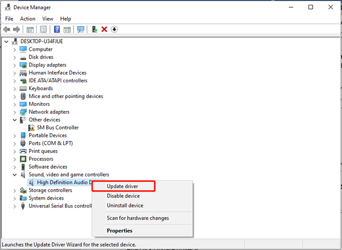Collapse the Other devices chevron

[15, 120]
